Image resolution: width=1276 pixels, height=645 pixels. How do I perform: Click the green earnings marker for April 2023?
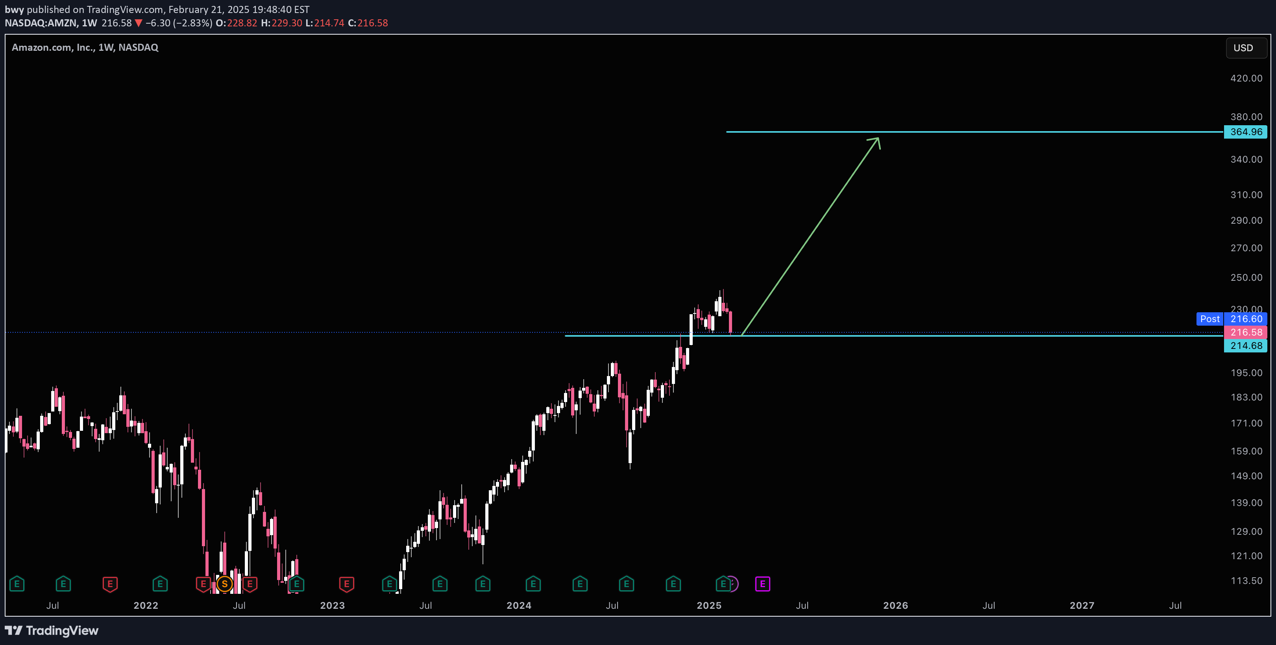389,584
